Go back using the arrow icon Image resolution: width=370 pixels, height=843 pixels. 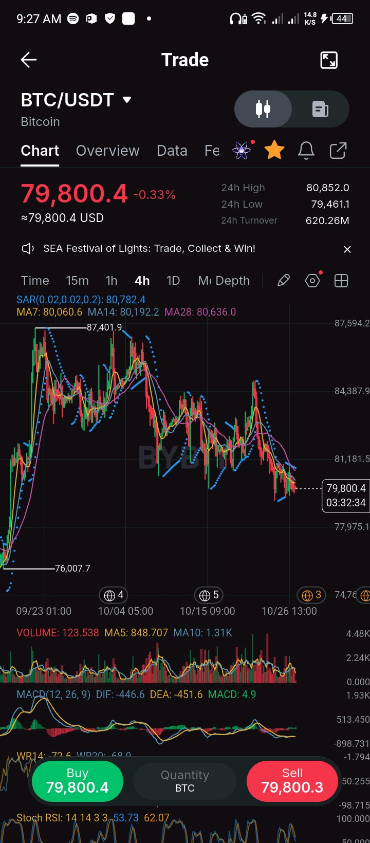pyautogui.click(x=29, y=60)
